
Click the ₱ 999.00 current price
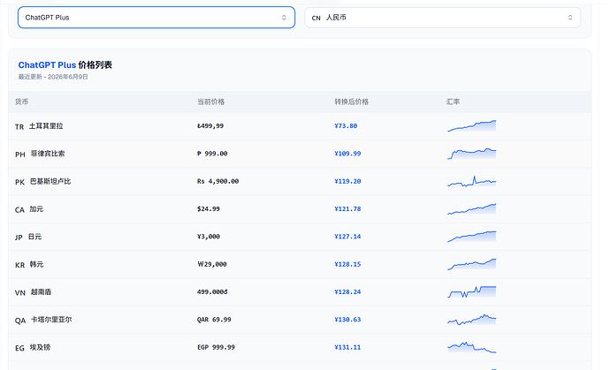(212, 154)
